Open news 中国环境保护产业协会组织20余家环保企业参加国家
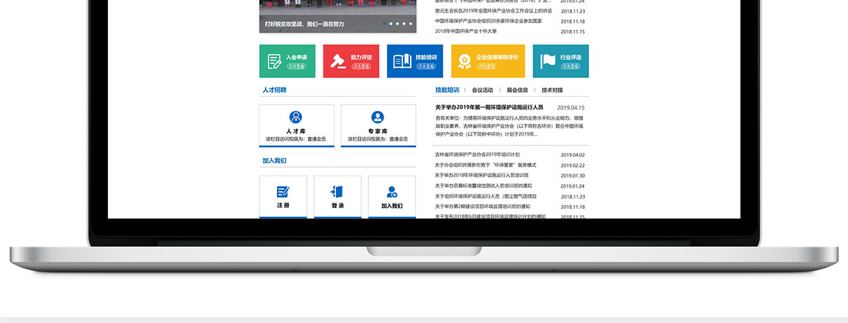The height and width of the screenshot is (323, 848). coord(488,21)
